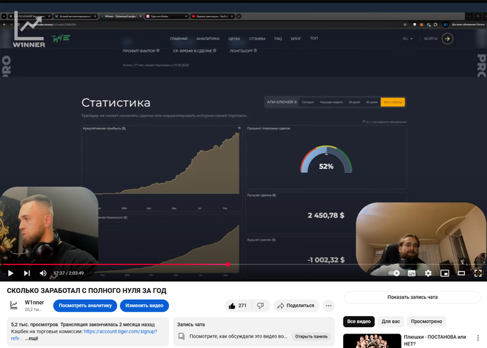Select the Просмотрено chip
This screenshot has height=348, width=487.
point(426,322)
